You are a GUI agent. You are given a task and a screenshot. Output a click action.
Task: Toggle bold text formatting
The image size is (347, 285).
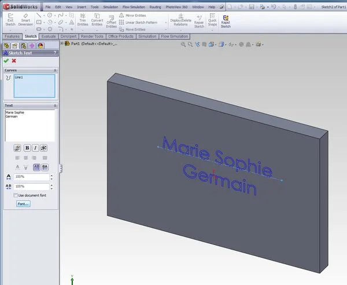point(27,148)
